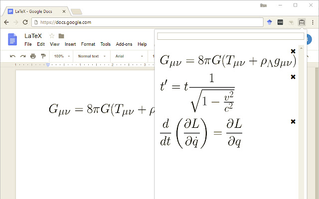
Task: Open the 100% zoom dropdown
Action: click(x=62, y=56)
